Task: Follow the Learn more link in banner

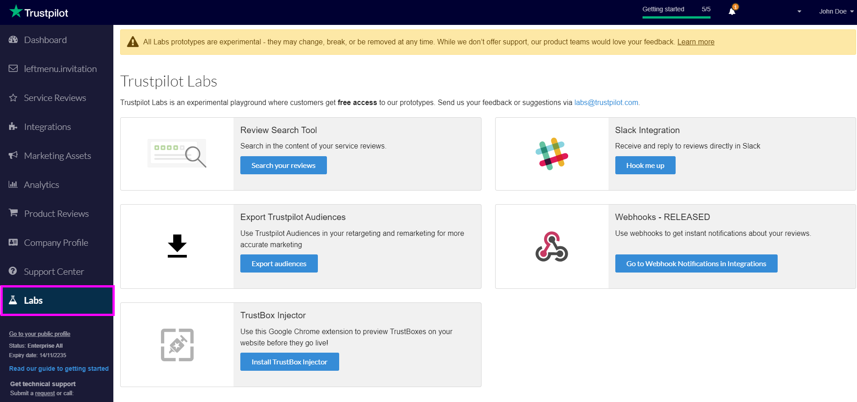Action: (x=696, y=42)
